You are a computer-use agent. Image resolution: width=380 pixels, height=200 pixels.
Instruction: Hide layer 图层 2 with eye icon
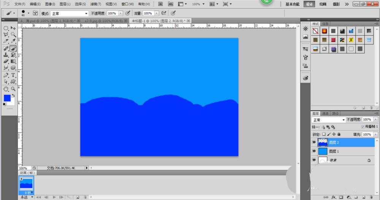pyautogui.click(x=314, y=142)
